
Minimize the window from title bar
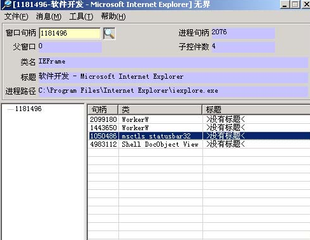click(285, 4)
